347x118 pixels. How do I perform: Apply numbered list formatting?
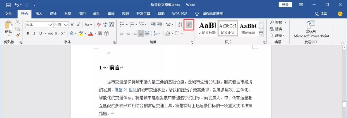click(x=132, y=25)
